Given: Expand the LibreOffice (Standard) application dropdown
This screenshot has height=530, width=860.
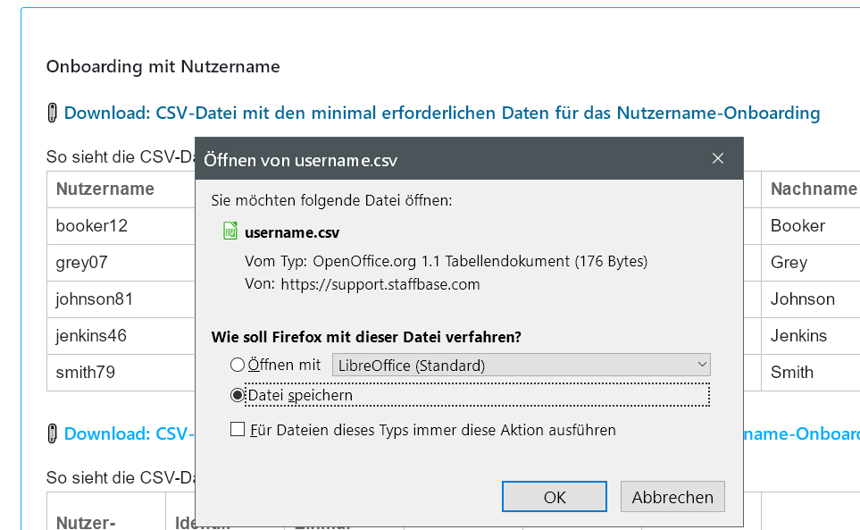Looking at the screenshot, I should tap(521, 365).
